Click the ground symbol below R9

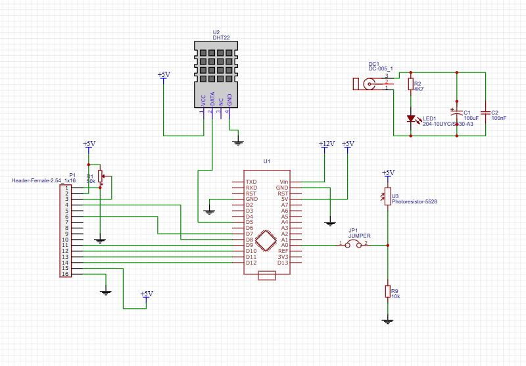tap(387, 321)
